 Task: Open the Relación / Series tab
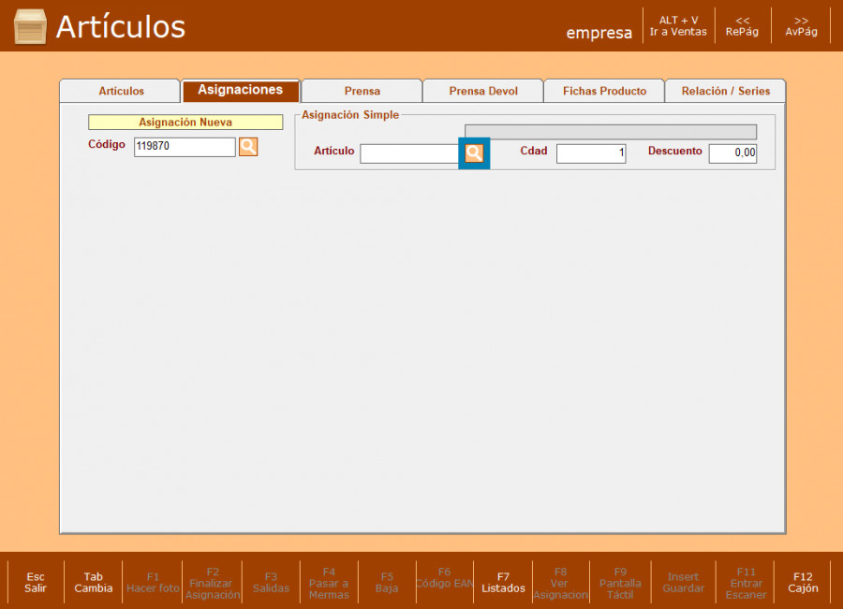point(725,92)
